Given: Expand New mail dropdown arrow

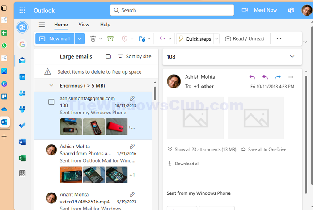Looking at the screenshot, I should (80, 38).
